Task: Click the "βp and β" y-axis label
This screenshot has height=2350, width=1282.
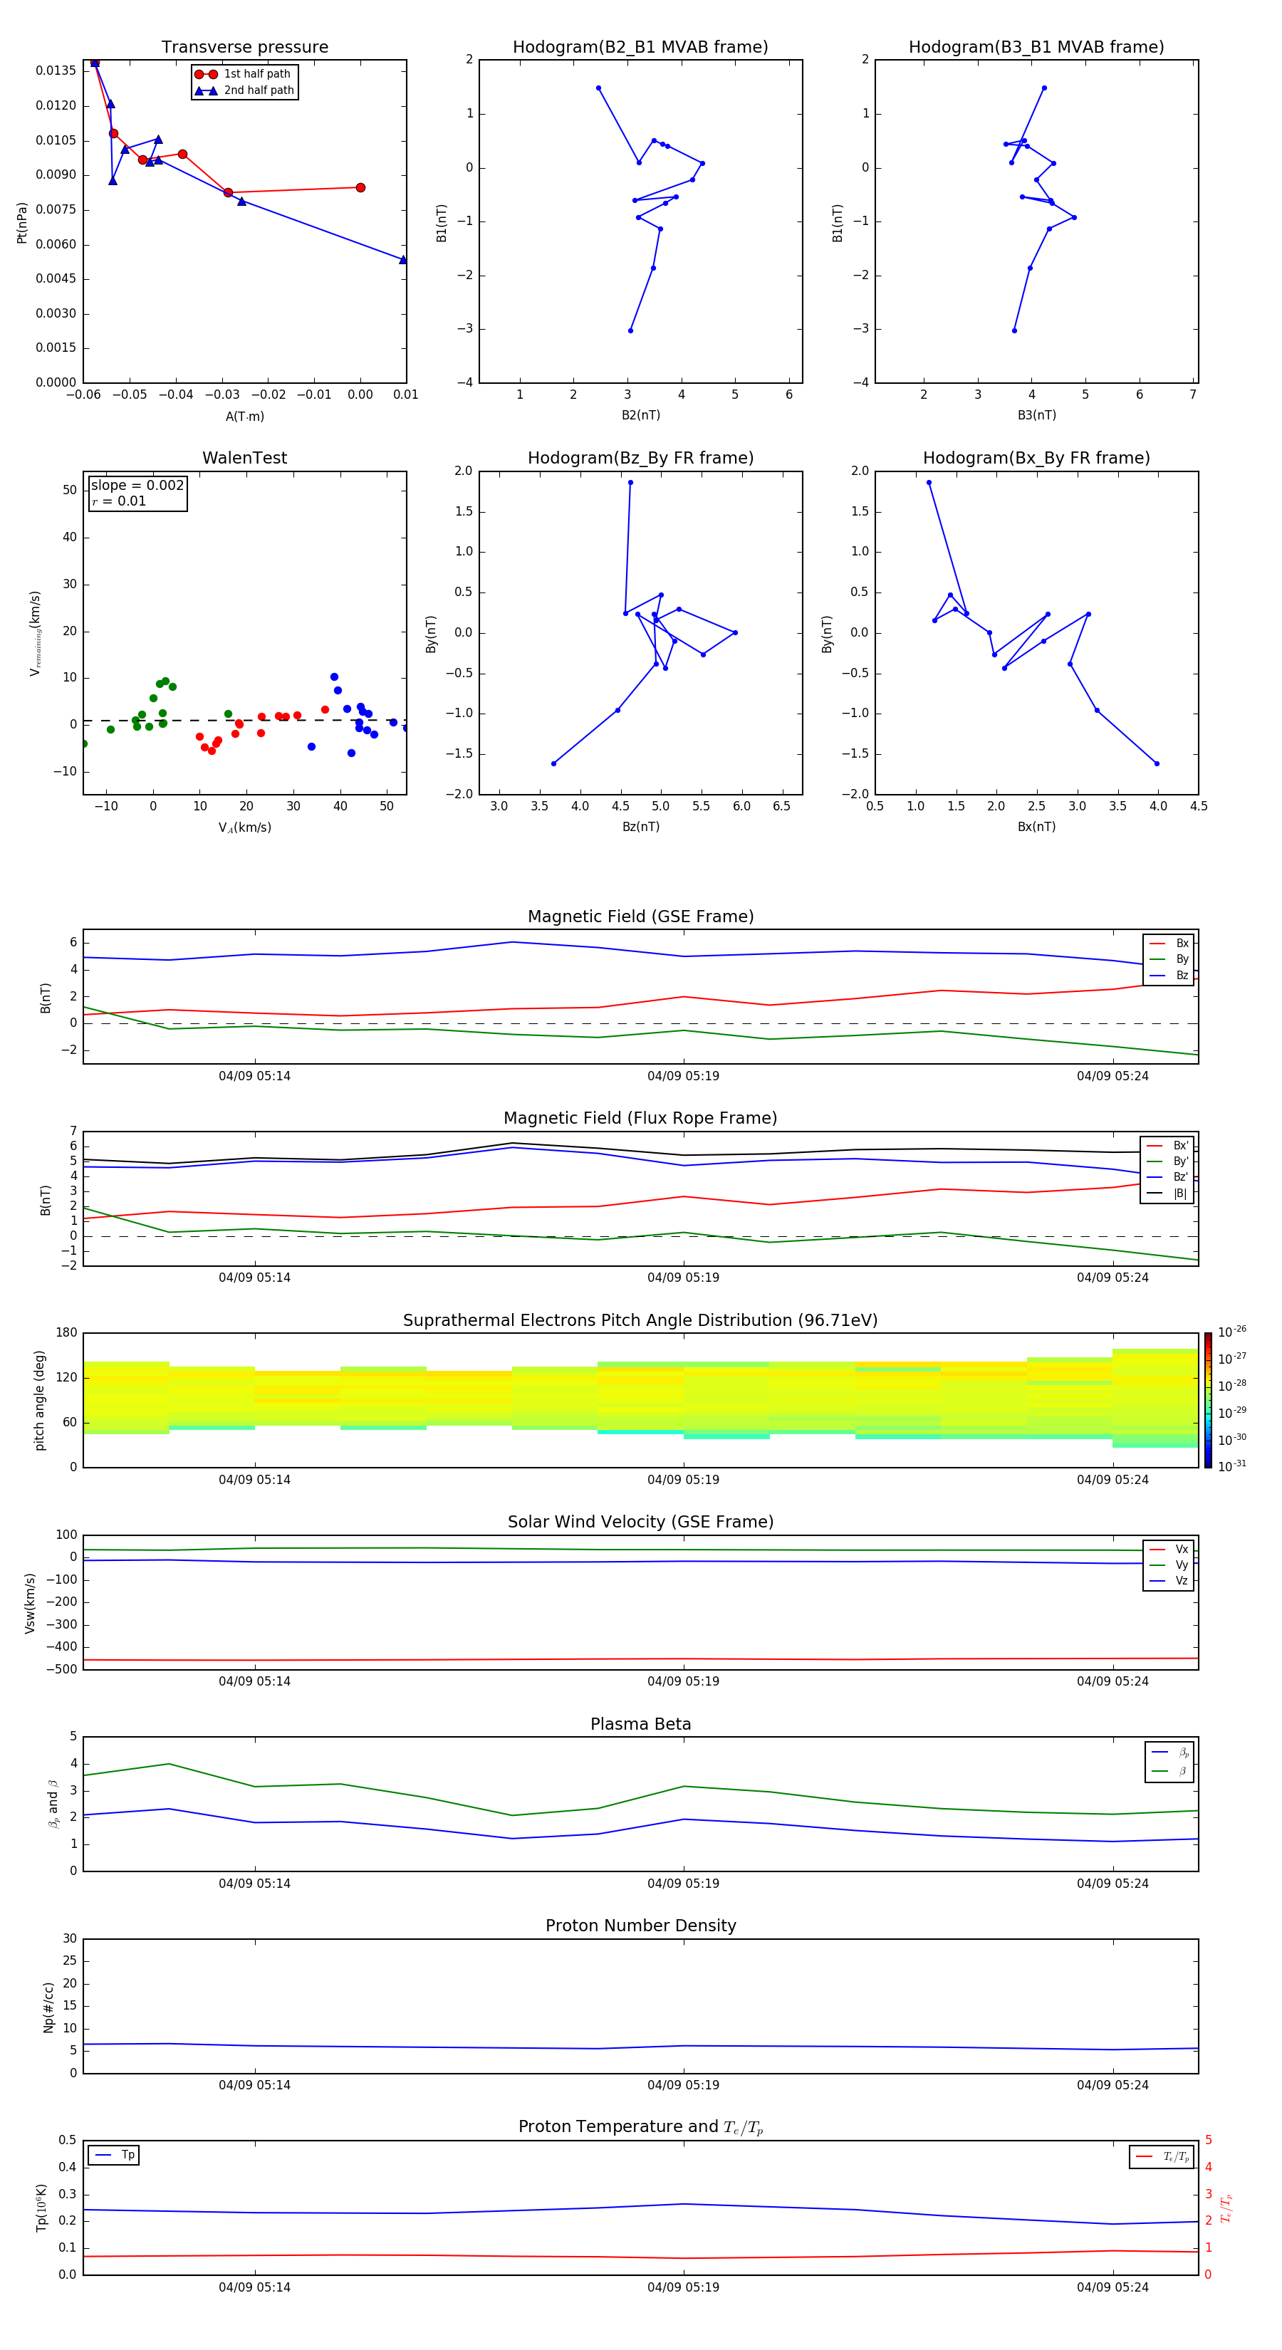Action: point(53,1804)
